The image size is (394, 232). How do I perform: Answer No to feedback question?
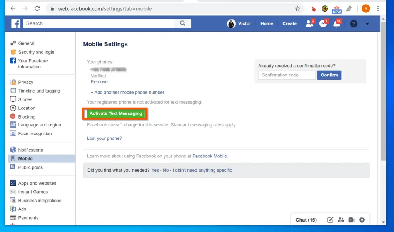point(165,170)
